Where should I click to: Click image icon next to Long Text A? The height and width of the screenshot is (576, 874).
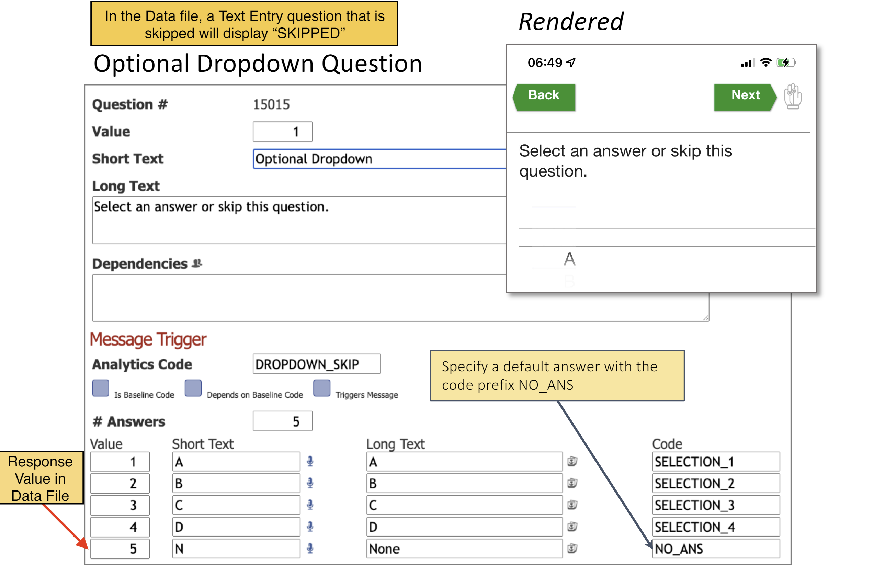[x=572, y=461]
